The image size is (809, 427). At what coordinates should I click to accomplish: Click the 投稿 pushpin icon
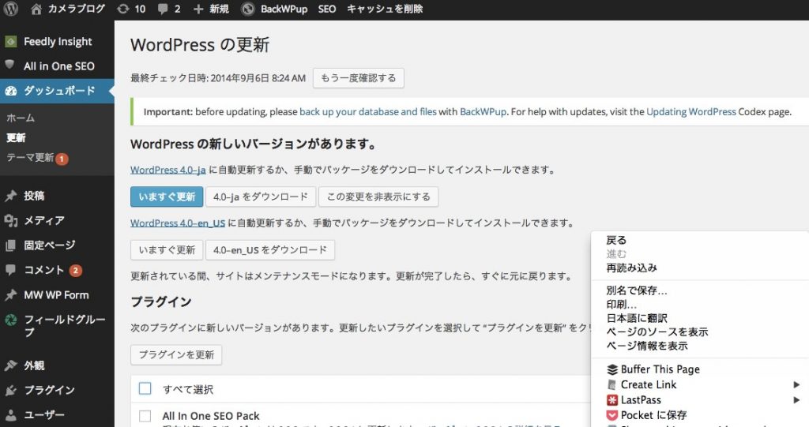pyautogui.click(x=11, y=196)
